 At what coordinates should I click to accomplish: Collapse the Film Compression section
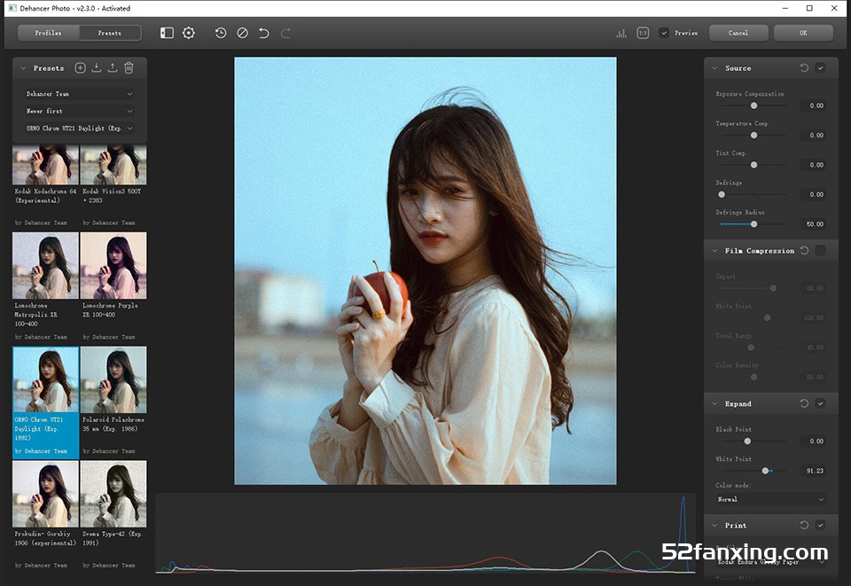714,251
